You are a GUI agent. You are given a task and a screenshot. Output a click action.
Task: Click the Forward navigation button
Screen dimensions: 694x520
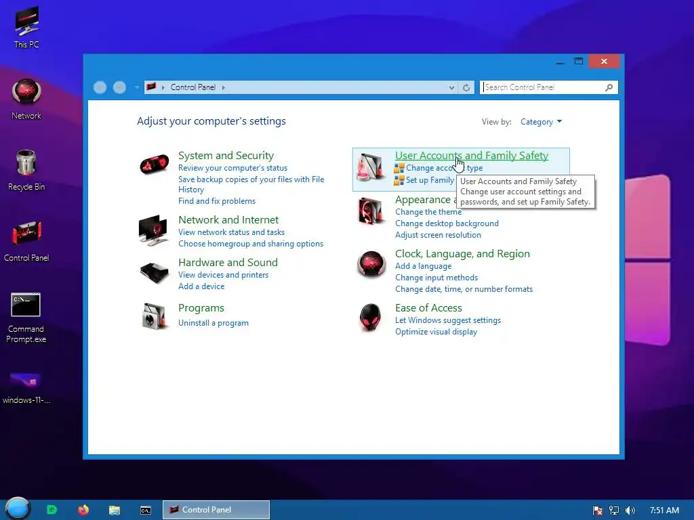(x=119, y=87)
